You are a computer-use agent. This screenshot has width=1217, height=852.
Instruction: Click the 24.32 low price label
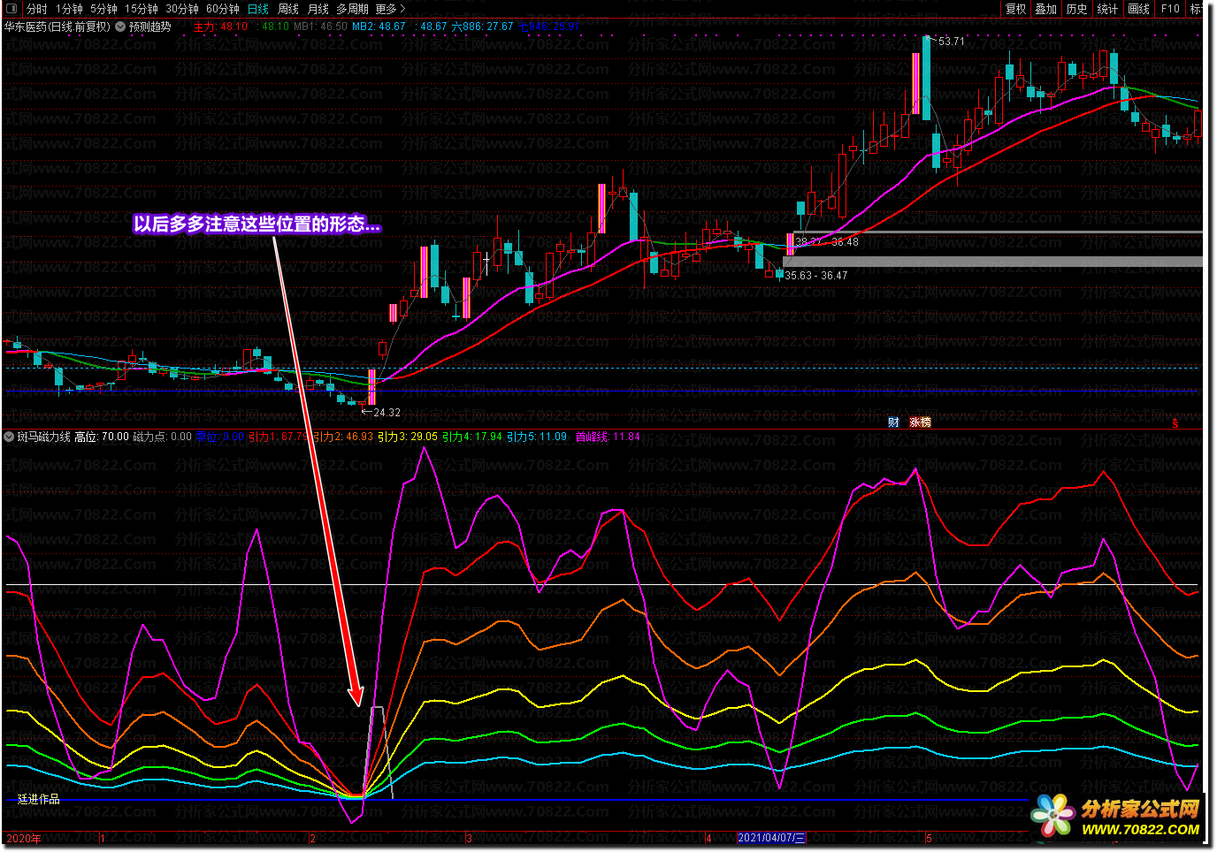pos(387,413)
